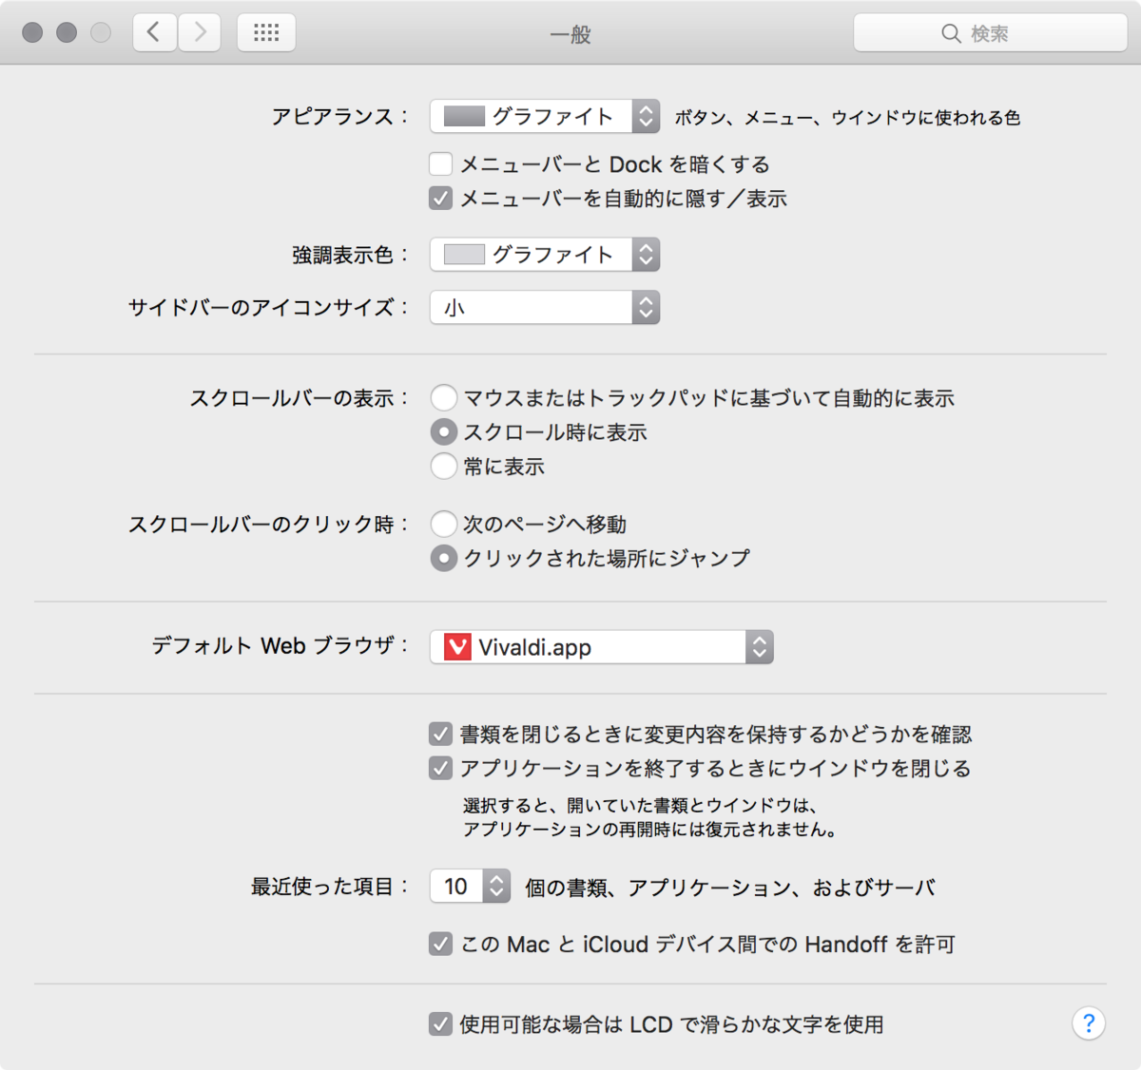Viewport: 1141px width, 1070px height.
Task: Open the 強調表示色 グラファイト popup menu
Action: (x=545, y=255)
